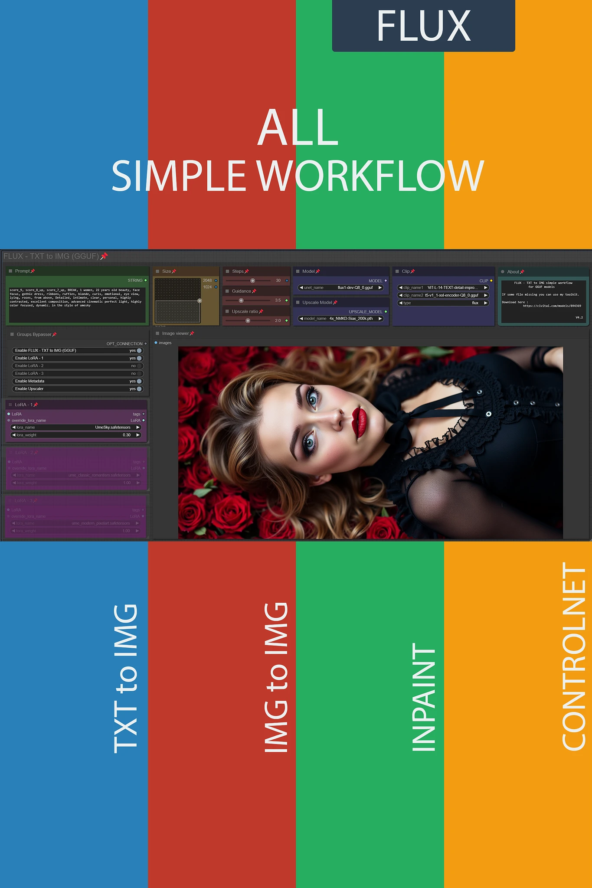592x888 pixels.
Task: Increase LoRA - 1 lora_weight with right arrow
Action: point(138,435)
